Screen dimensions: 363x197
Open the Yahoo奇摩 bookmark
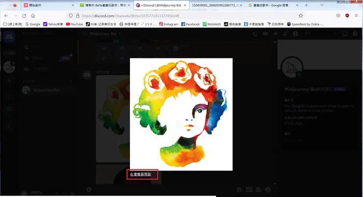[53, 24]
